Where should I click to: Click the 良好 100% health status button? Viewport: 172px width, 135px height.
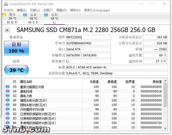(16, 48)
